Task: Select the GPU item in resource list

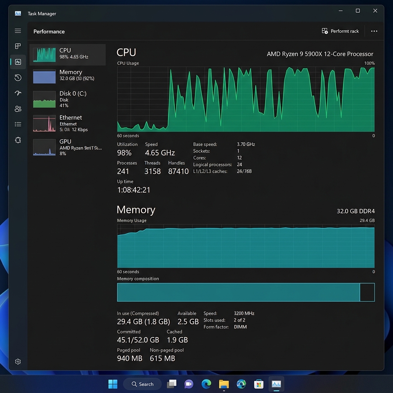Action: pyautogui.click(x=68, y=147)
